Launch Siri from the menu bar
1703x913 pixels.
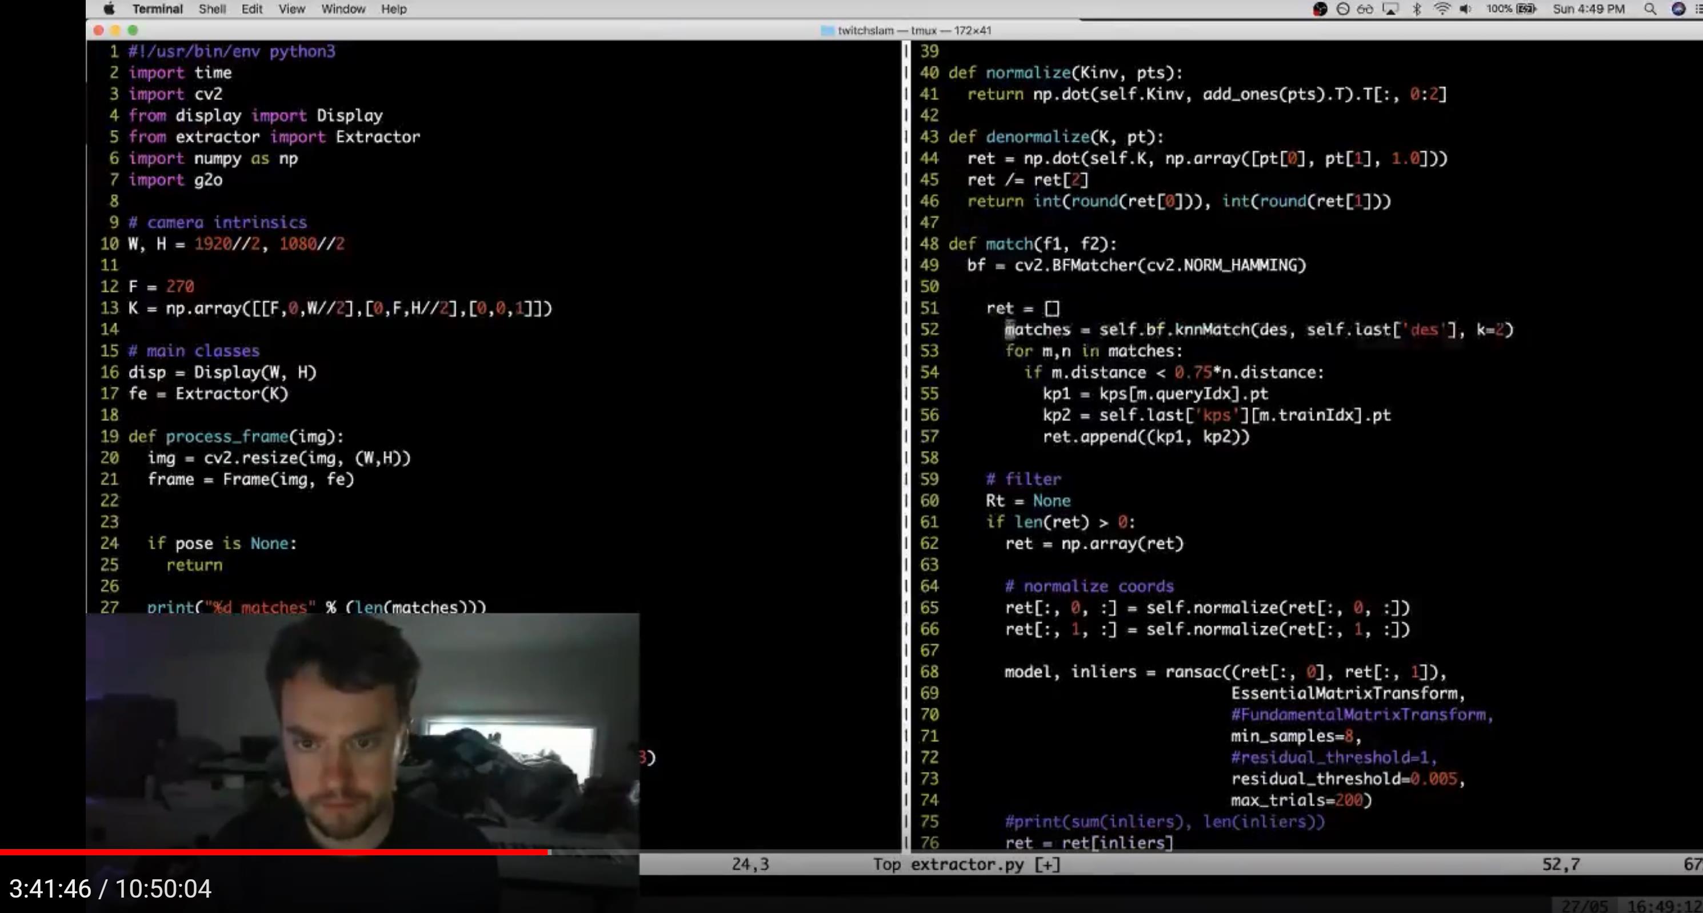tap(1678, 9)
